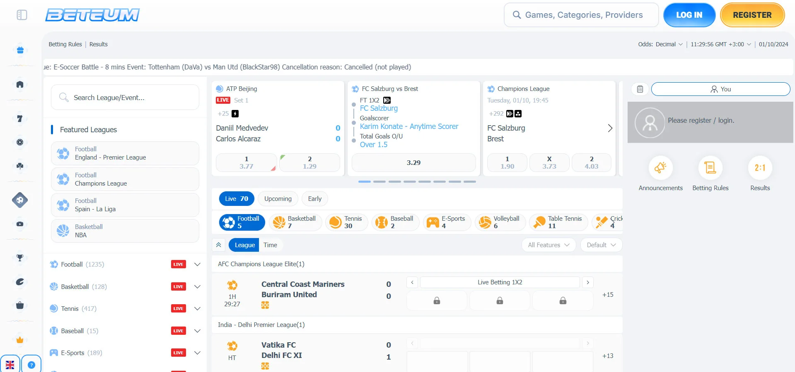Open the Default sort dropdown

[601, 245]
